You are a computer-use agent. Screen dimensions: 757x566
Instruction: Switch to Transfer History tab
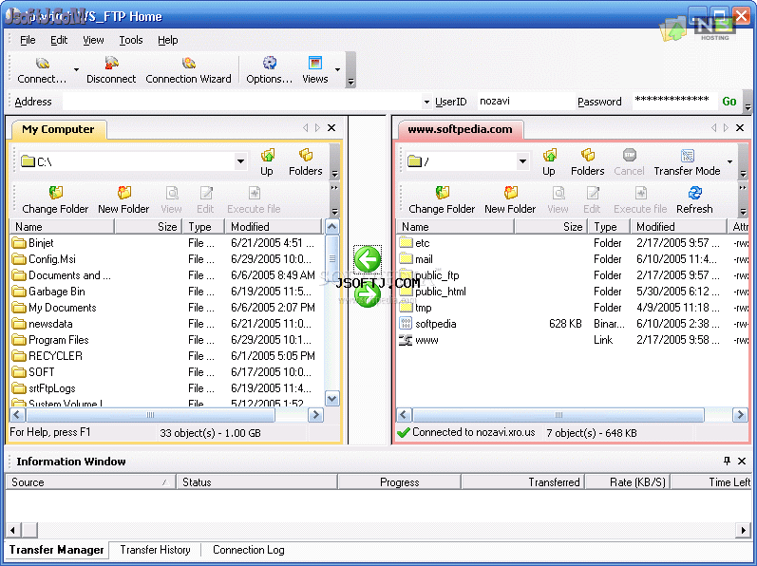(x=155, y=550)
